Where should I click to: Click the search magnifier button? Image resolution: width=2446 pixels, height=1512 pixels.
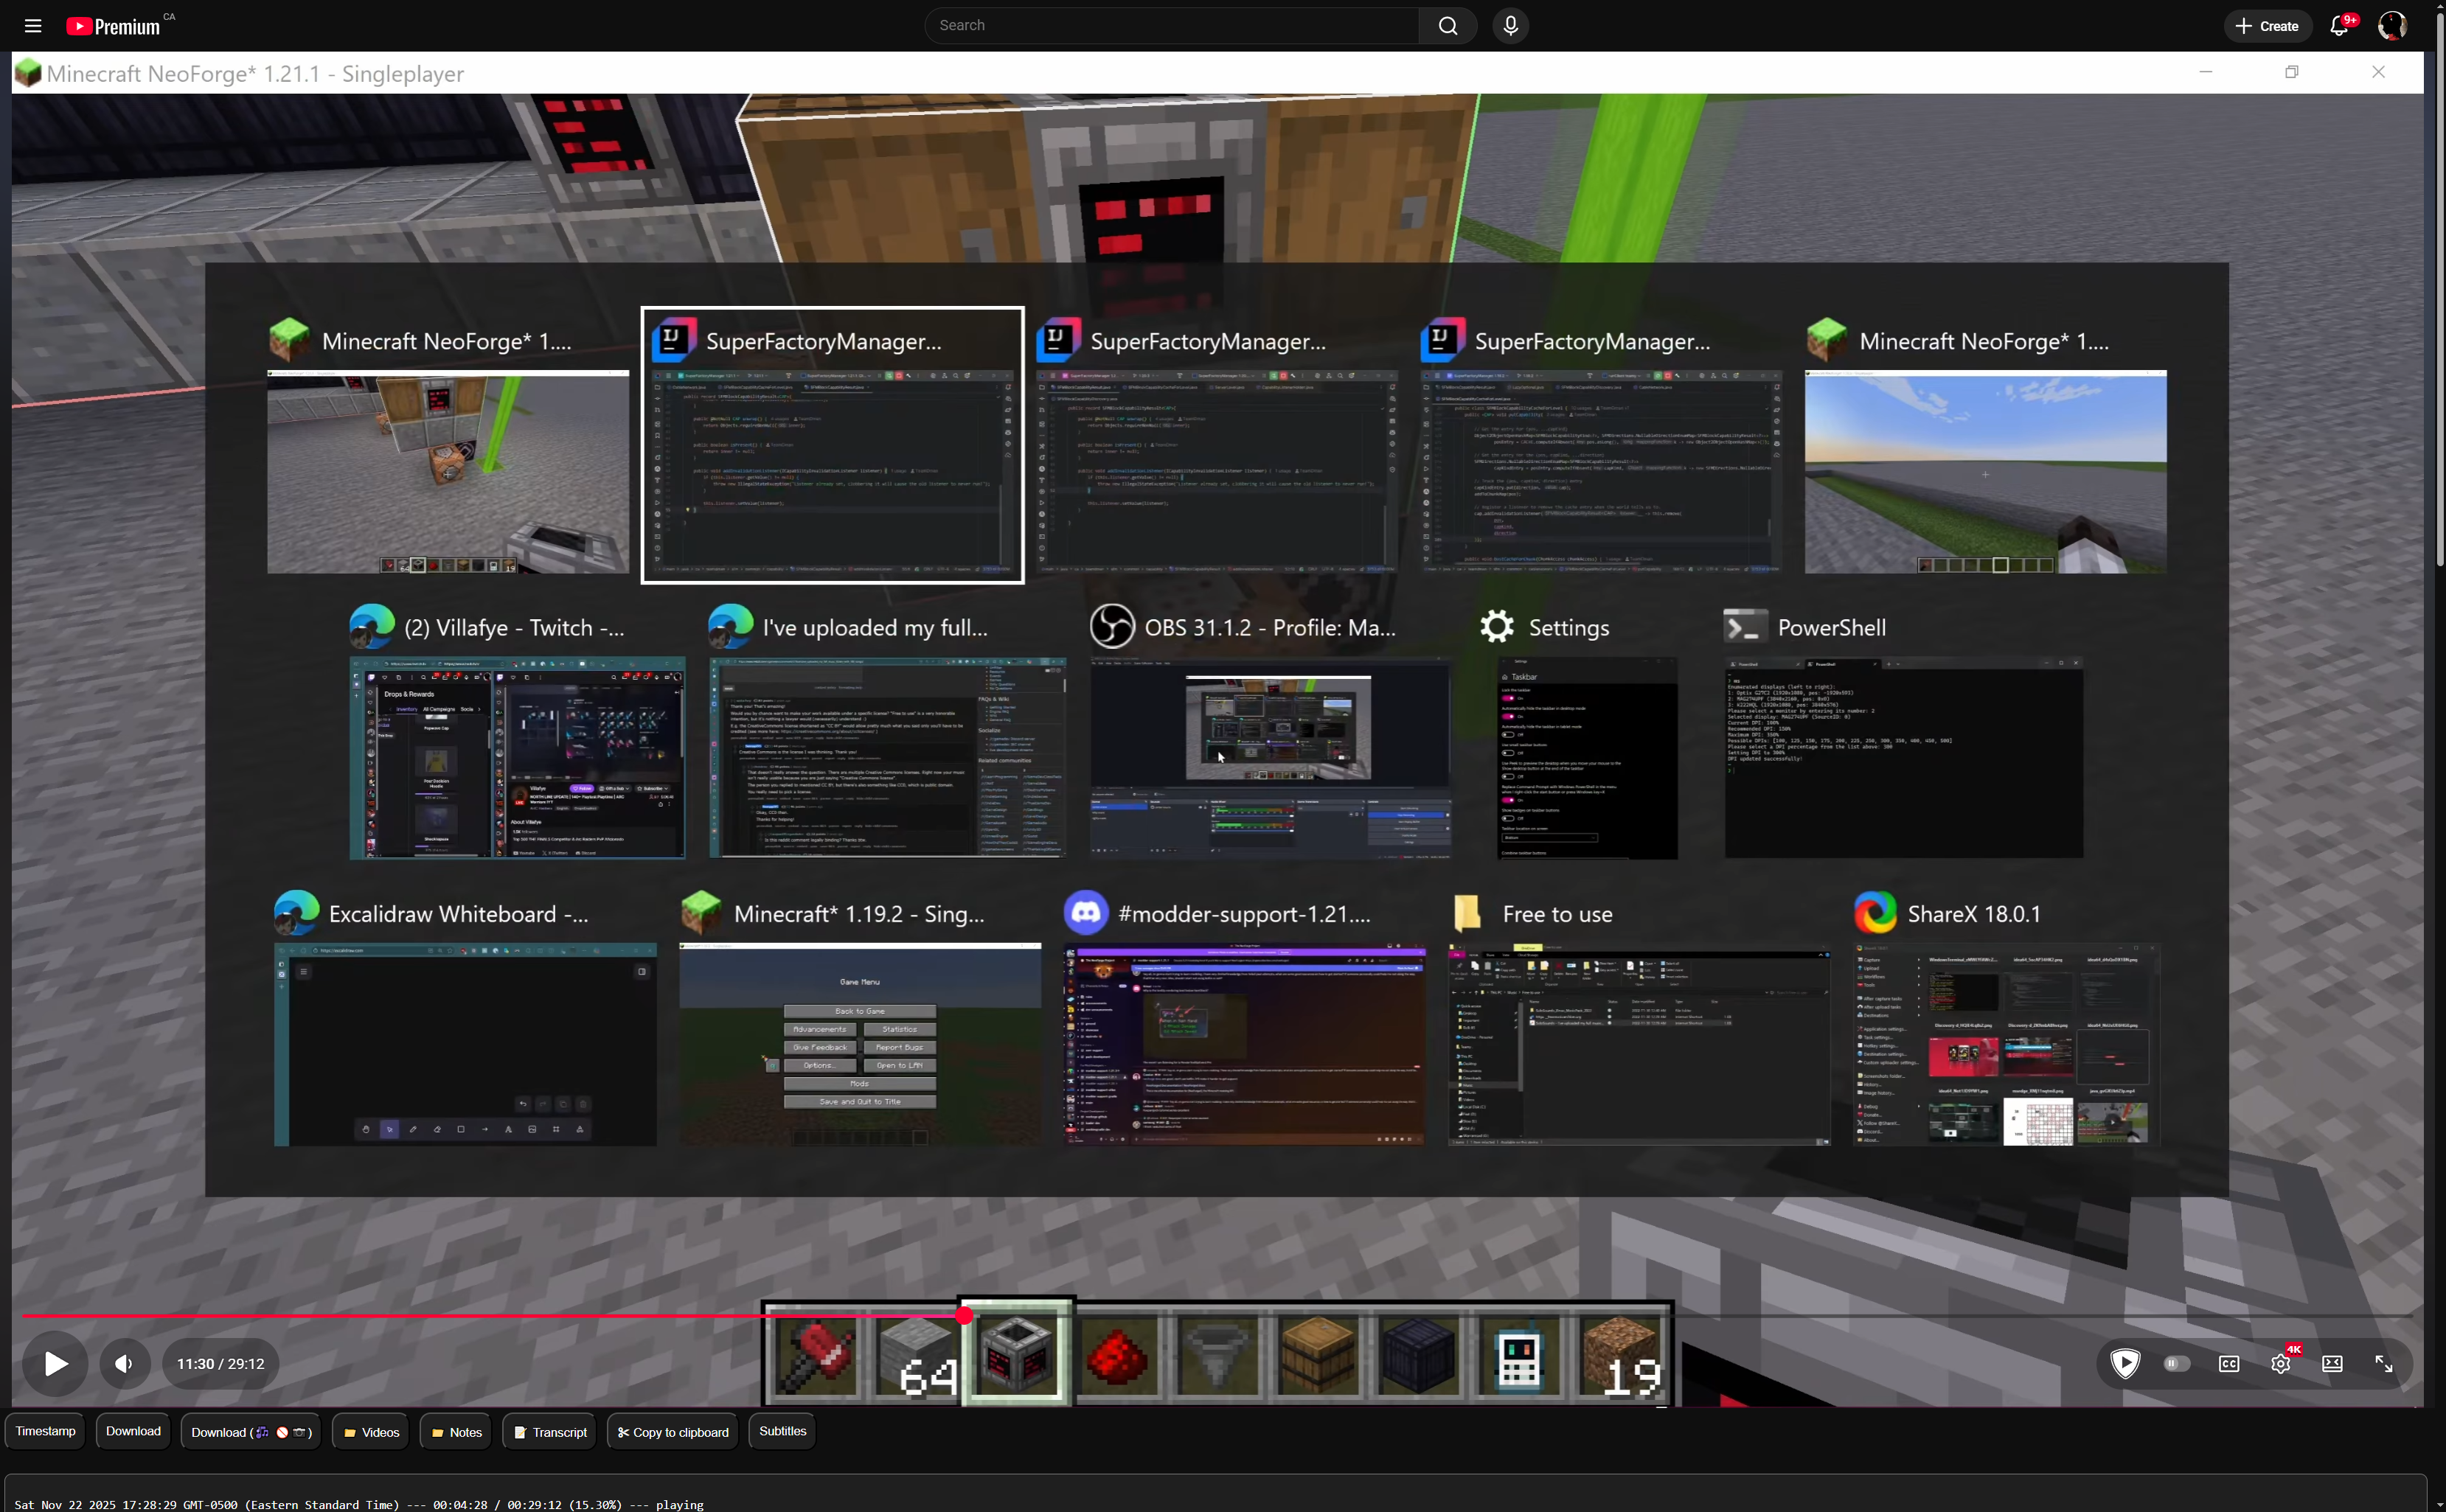point(1447,26)
